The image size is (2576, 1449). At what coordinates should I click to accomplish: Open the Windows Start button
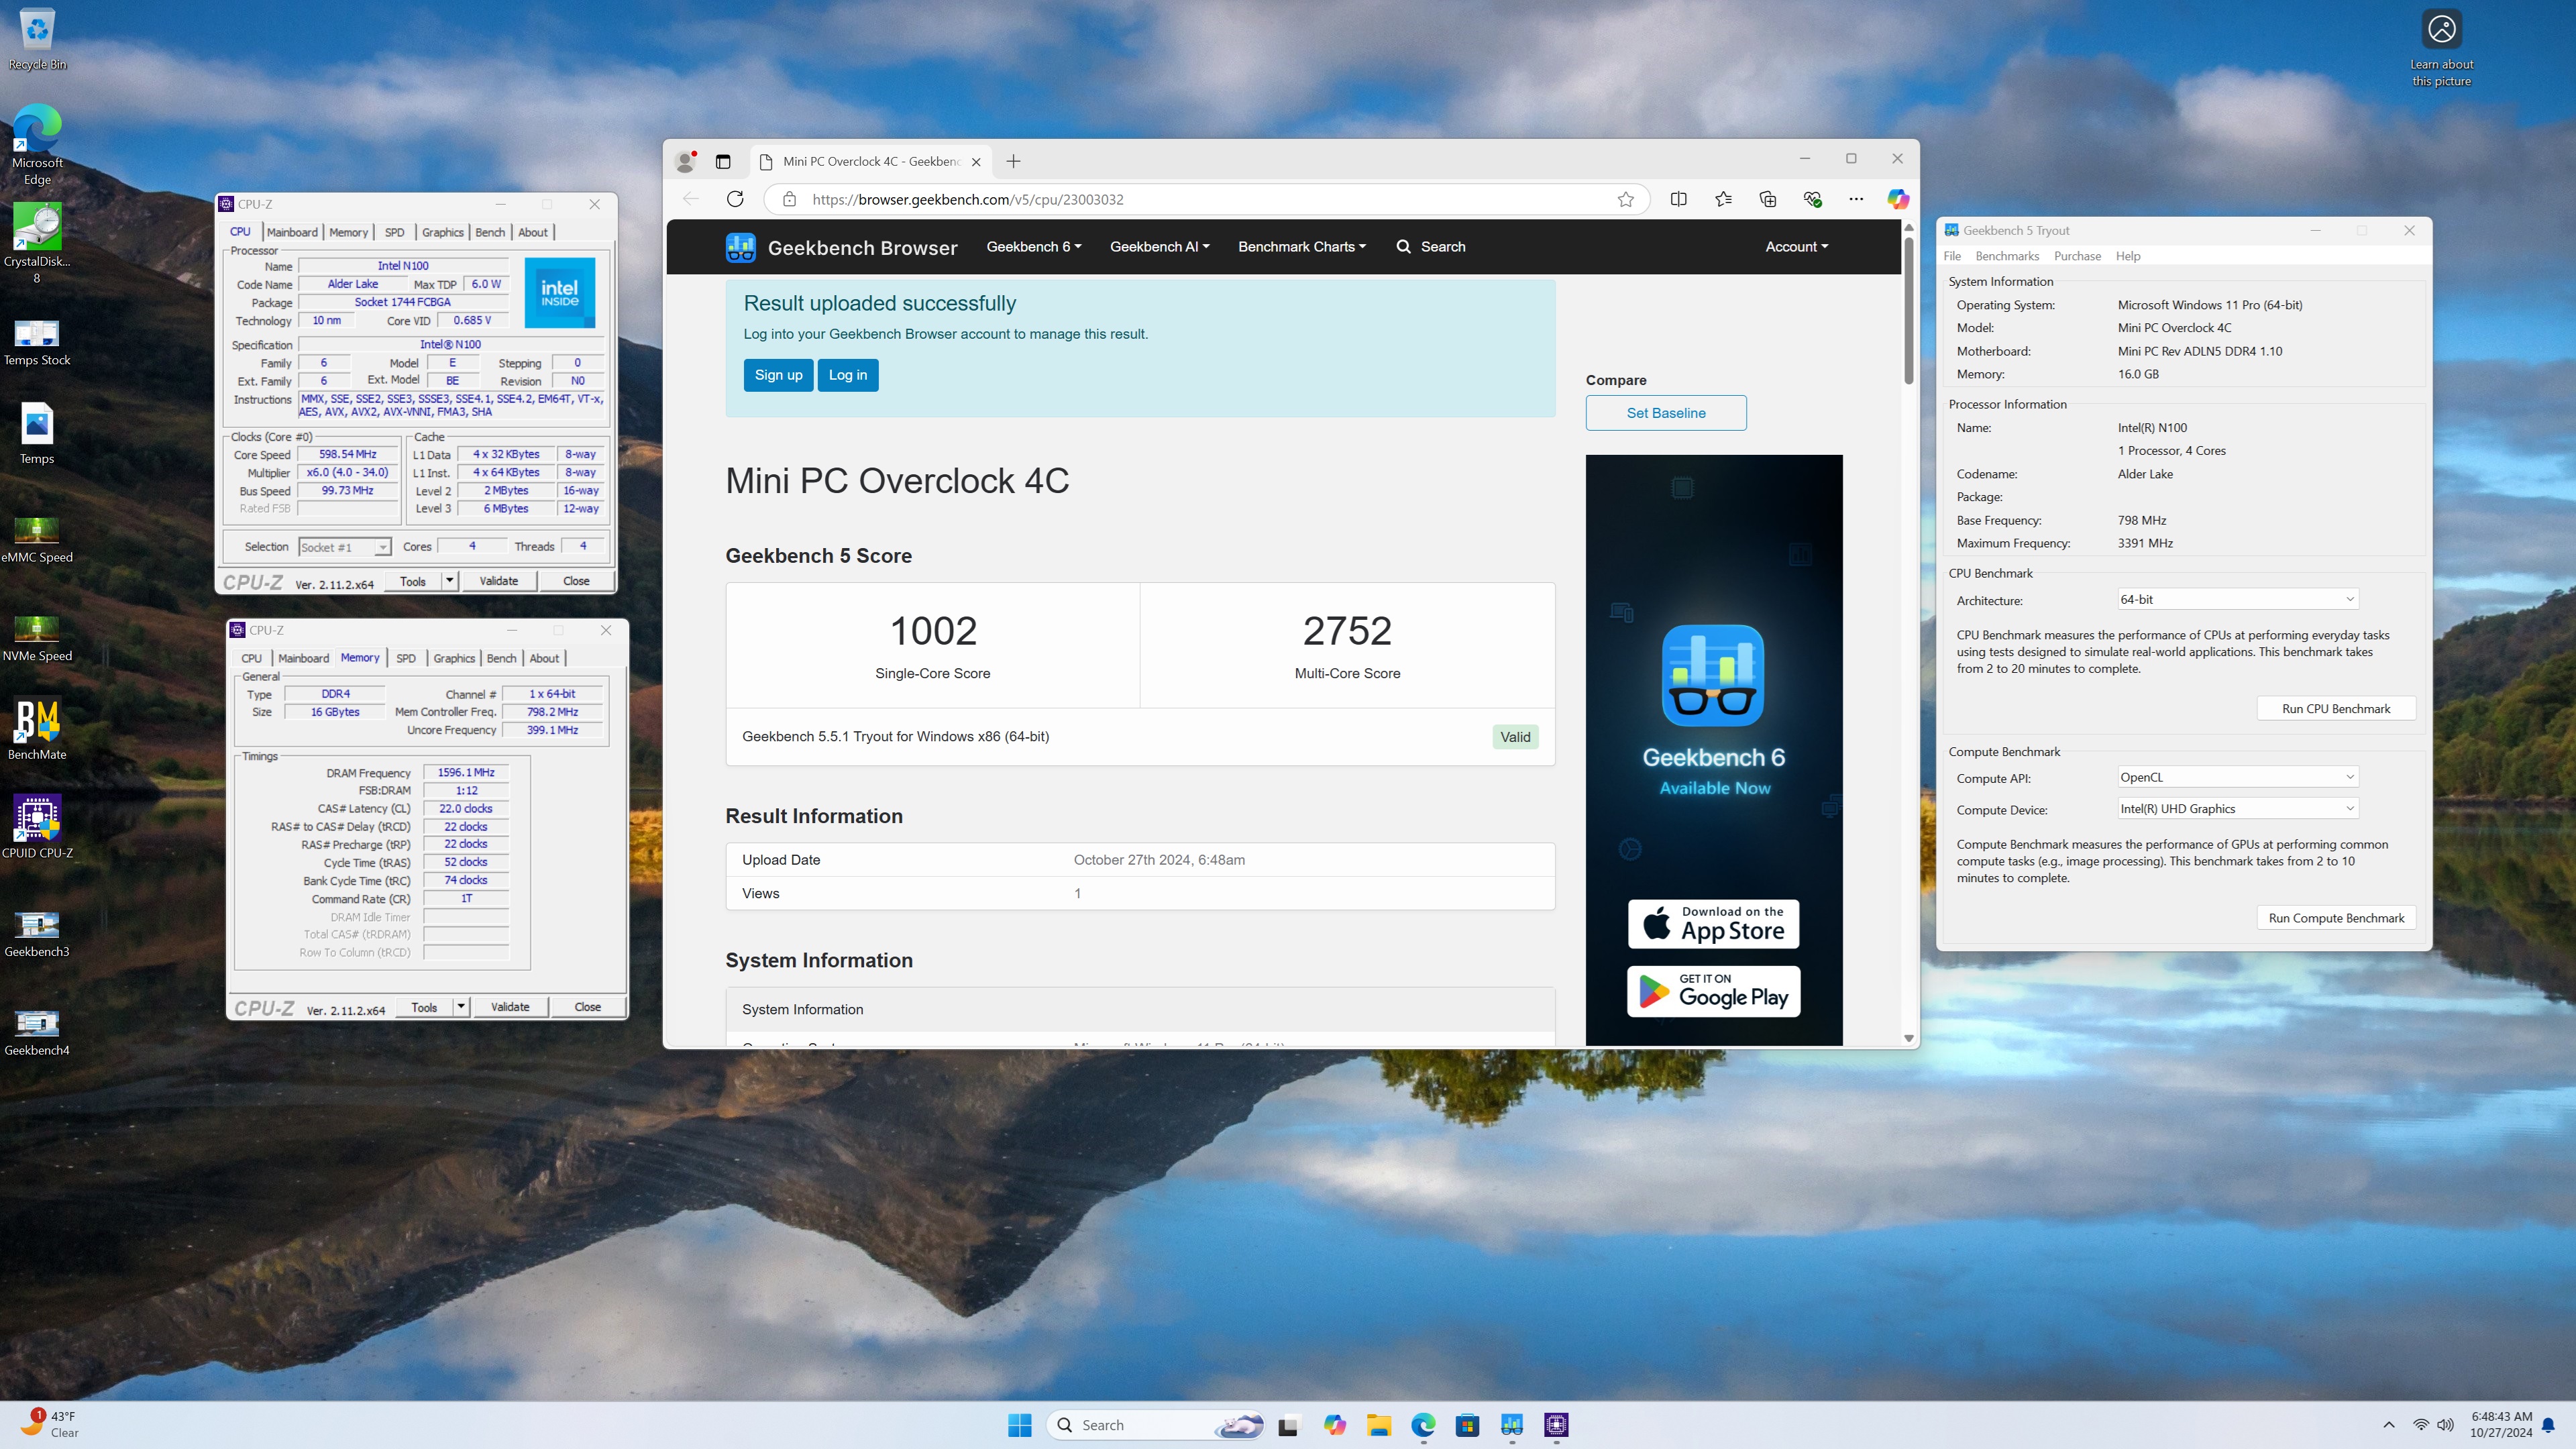point(1020,1425)
